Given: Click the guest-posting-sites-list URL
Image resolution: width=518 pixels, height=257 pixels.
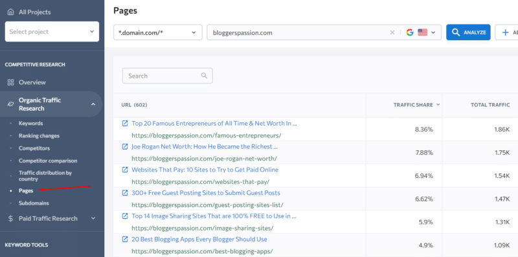Looking at the screenshot, I should pyautogui.click(x=207, y=205).
